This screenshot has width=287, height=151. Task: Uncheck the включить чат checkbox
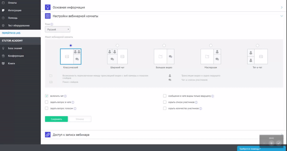click(x=46, y=96)
